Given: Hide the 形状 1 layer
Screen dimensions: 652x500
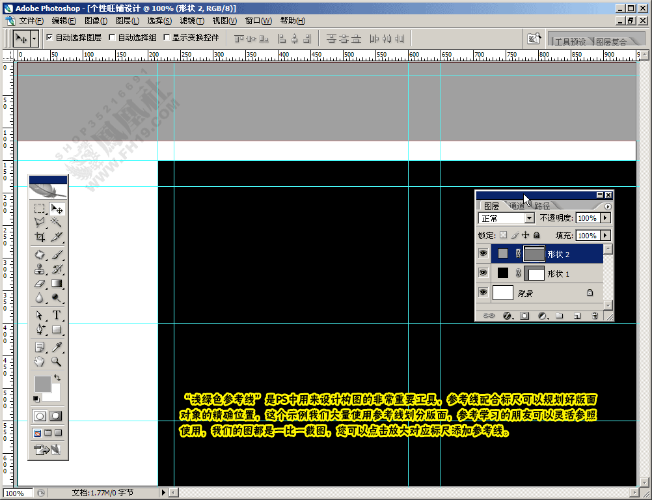Looking at the screenshot, I should [x=483, y=273].
